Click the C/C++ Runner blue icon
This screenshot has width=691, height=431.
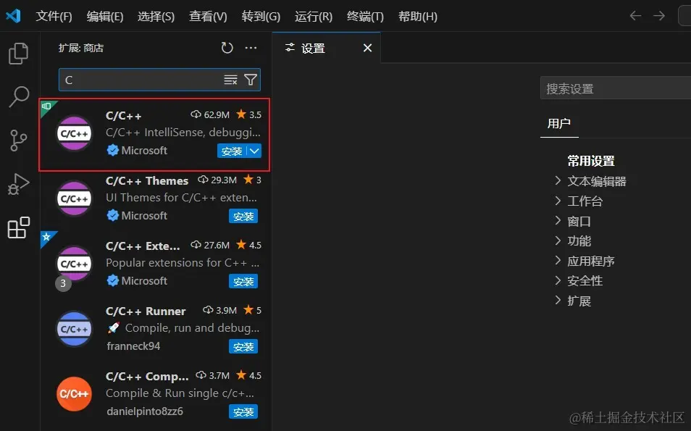click(74, 329)
